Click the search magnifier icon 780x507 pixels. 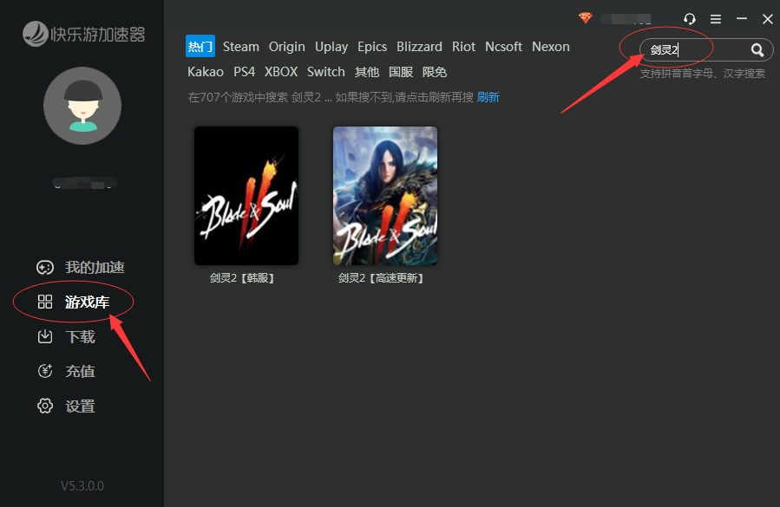757,49
